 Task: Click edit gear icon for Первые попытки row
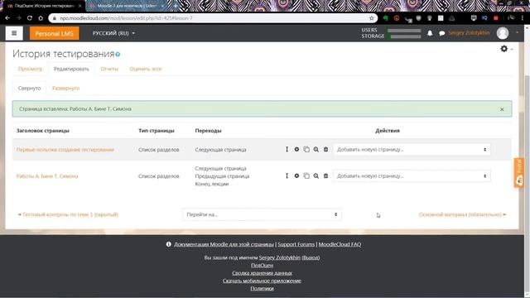click(296, 149)
